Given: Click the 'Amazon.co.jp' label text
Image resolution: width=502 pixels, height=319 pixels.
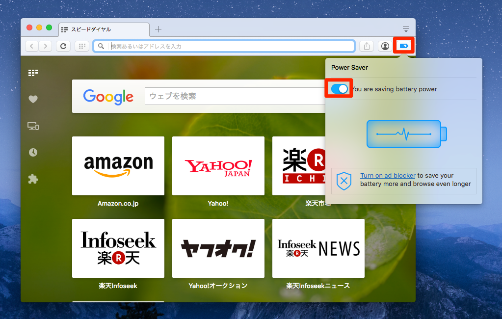Looking at the screenshot, I should coord(118,203).
